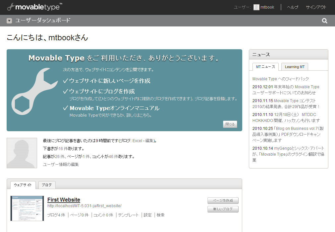Image resolution: width=335 pixels, height=232 pixels.
Task: Open ブログ4件 link under First Website
Action: [56, 215]
